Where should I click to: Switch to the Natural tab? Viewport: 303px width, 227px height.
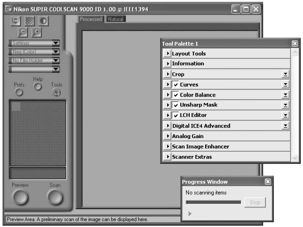116,19
